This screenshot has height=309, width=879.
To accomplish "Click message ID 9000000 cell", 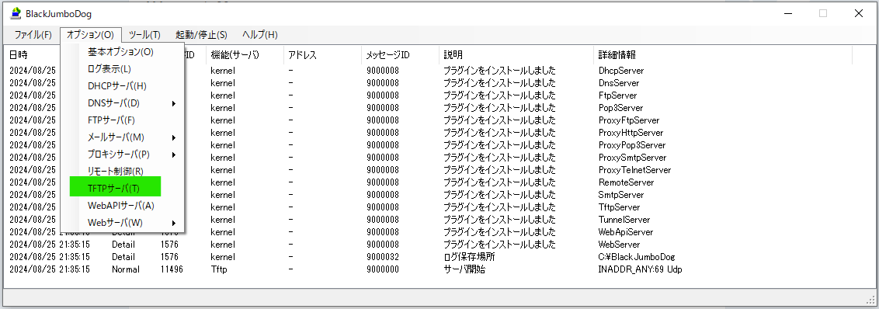I will click(x=382, y=269).
